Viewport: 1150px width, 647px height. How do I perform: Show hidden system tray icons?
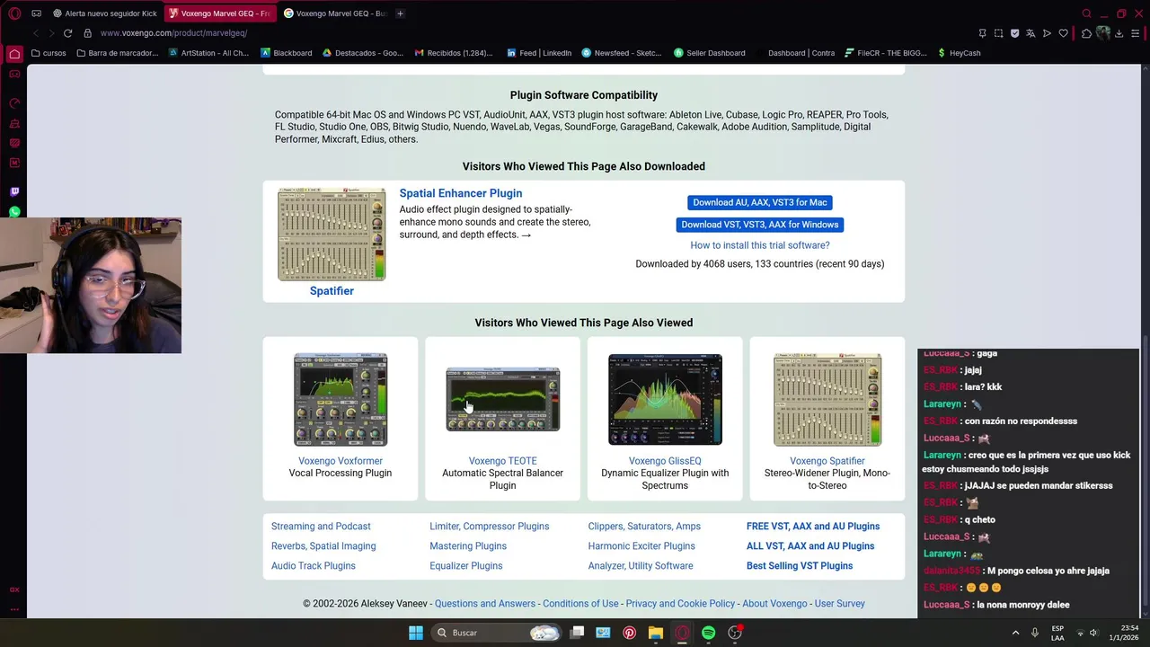(1016, 633)
